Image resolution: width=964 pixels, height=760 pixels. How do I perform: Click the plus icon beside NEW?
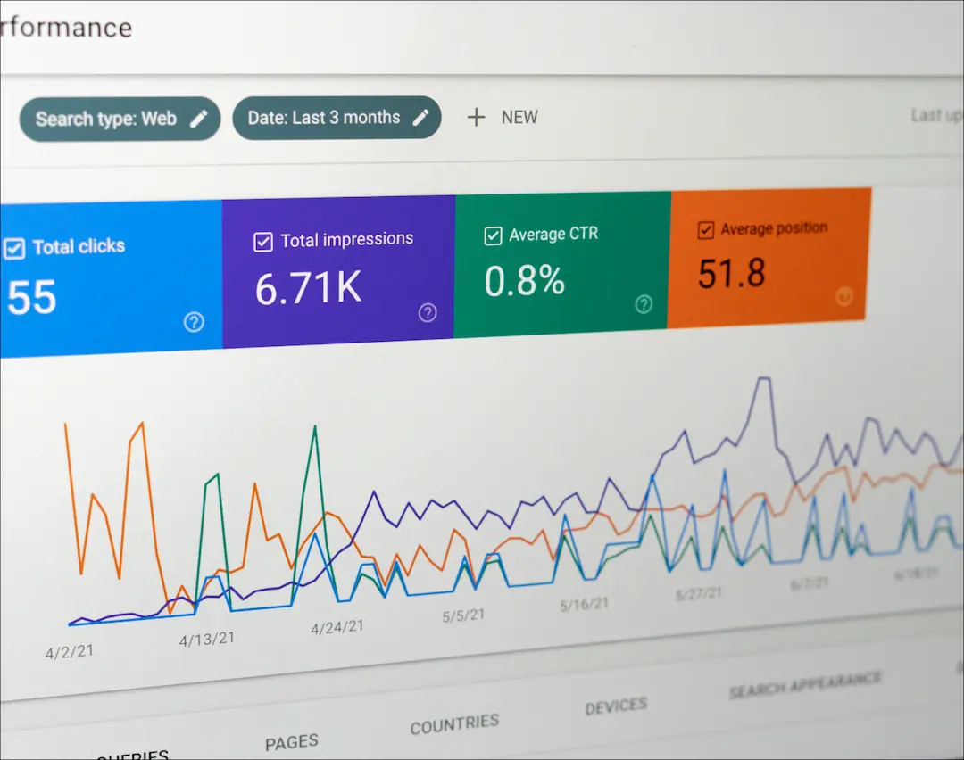click(x=477, y=117)
